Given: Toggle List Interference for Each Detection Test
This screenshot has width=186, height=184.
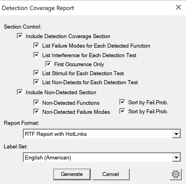Looking at the screenshot, I should tap(36, 55).
